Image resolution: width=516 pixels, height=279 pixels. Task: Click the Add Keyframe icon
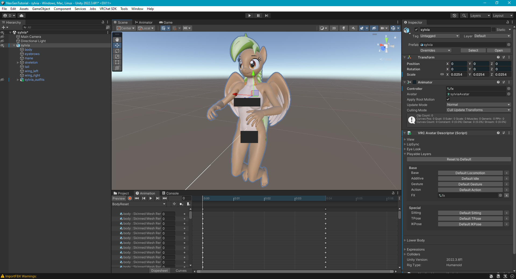181,204
